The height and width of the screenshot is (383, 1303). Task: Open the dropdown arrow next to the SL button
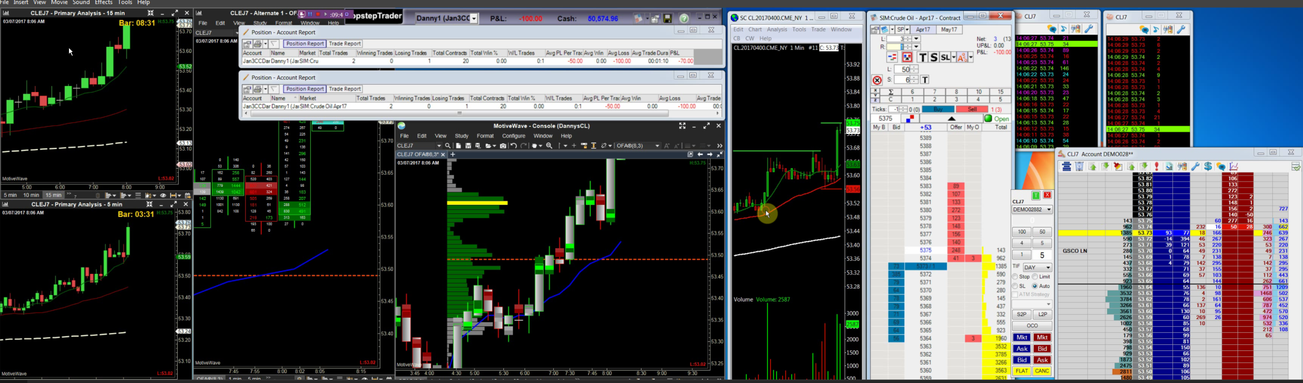954,58
